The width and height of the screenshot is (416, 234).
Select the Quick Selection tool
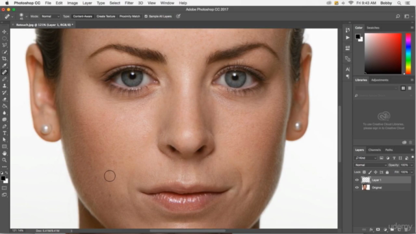[x=5, y=52]
